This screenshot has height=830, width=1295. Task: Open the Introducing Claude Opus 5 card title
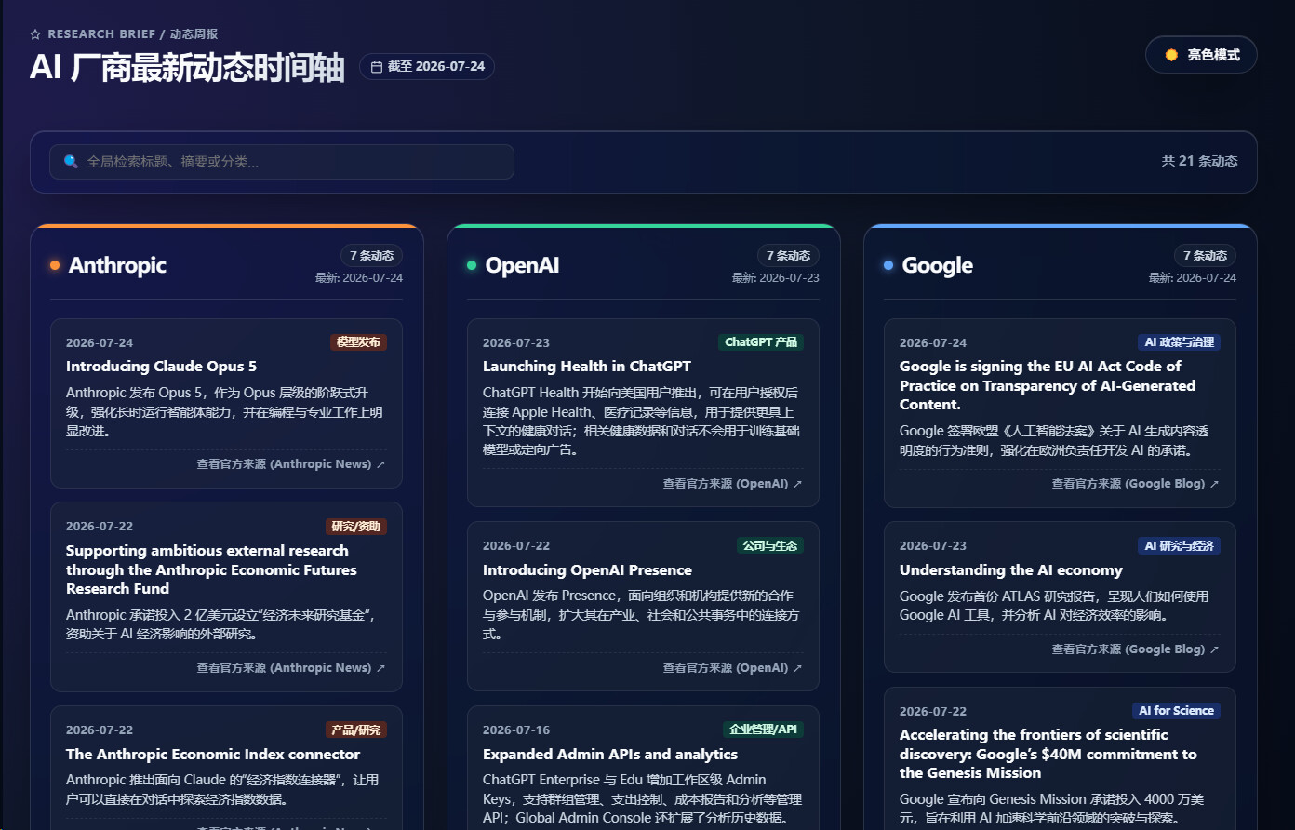(161, 367)
